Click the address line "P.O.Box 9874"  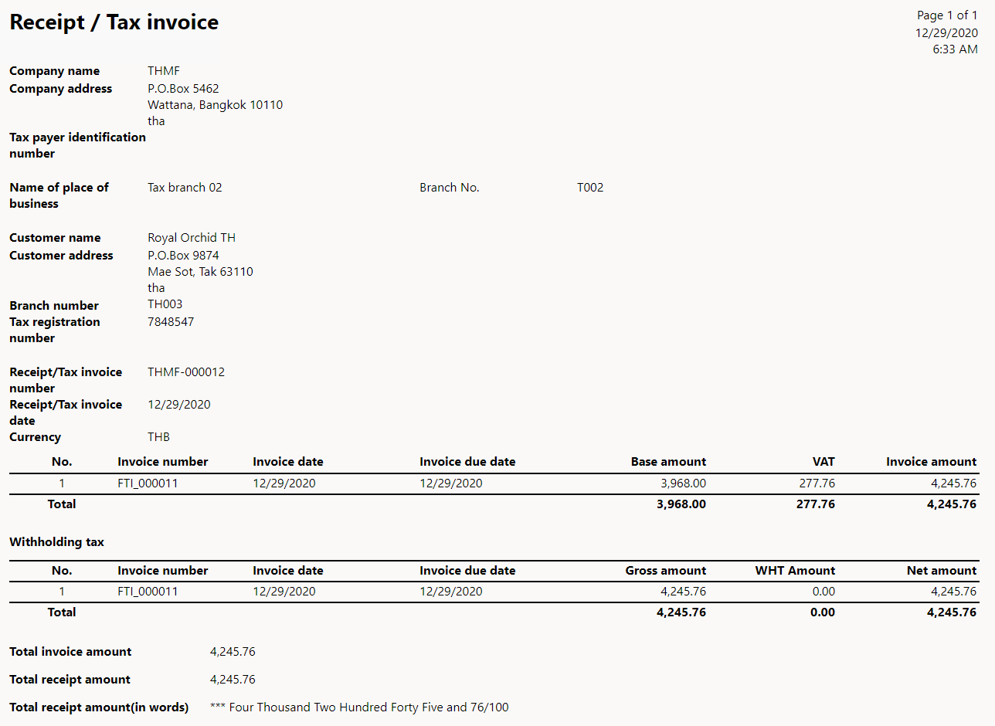coord(183,256)
